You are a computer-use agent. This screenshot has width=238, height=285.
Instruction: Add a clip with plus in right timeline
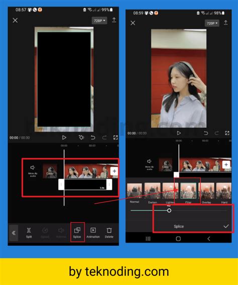pyautogui.click(x=226, y=165)
